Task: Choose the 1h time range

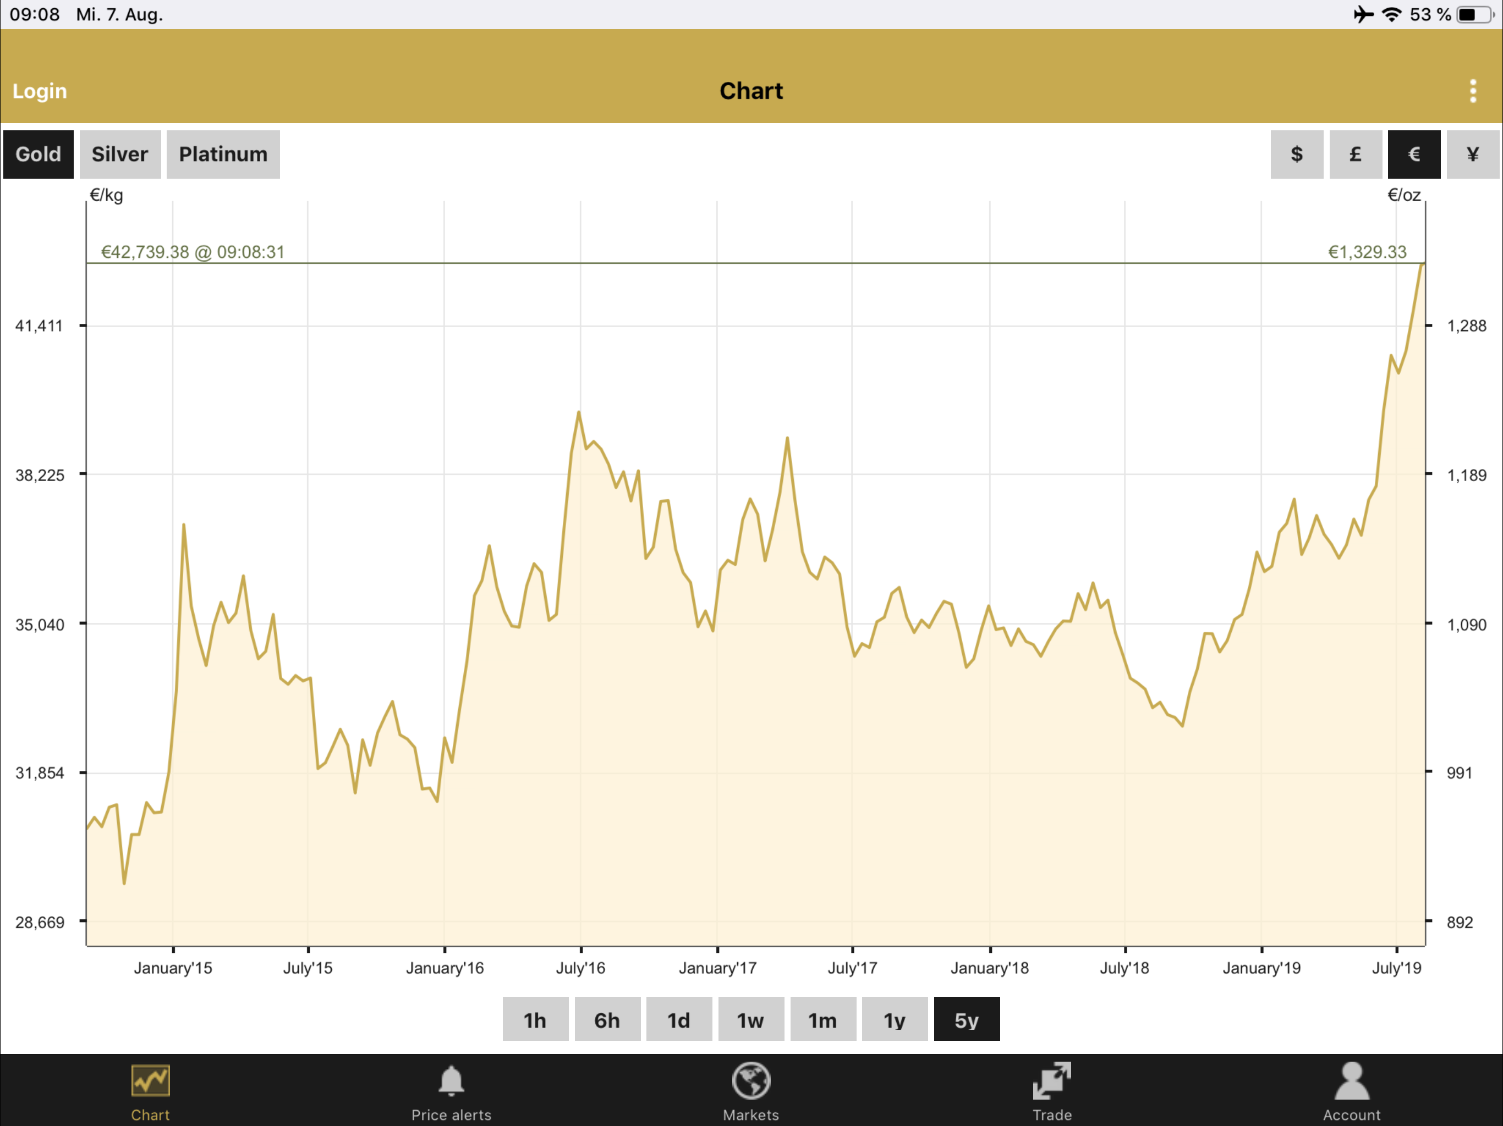Action: [535, 1019]
